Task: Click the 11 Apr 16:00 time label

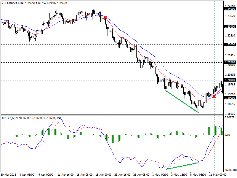Action: (x=65, y=175)
